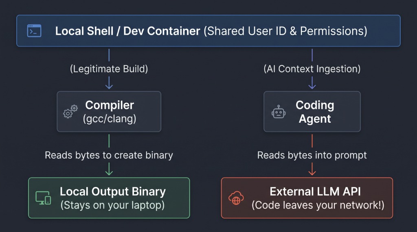Click the "External LLM API" heading
417x232 pixels.
point(315,192)
